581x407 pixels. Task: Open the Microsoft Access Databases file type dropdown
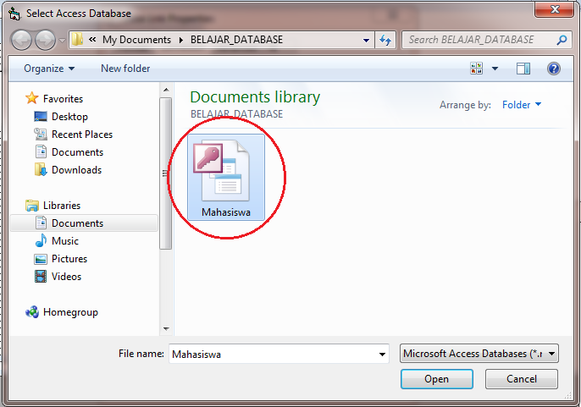tap(479, 354)
